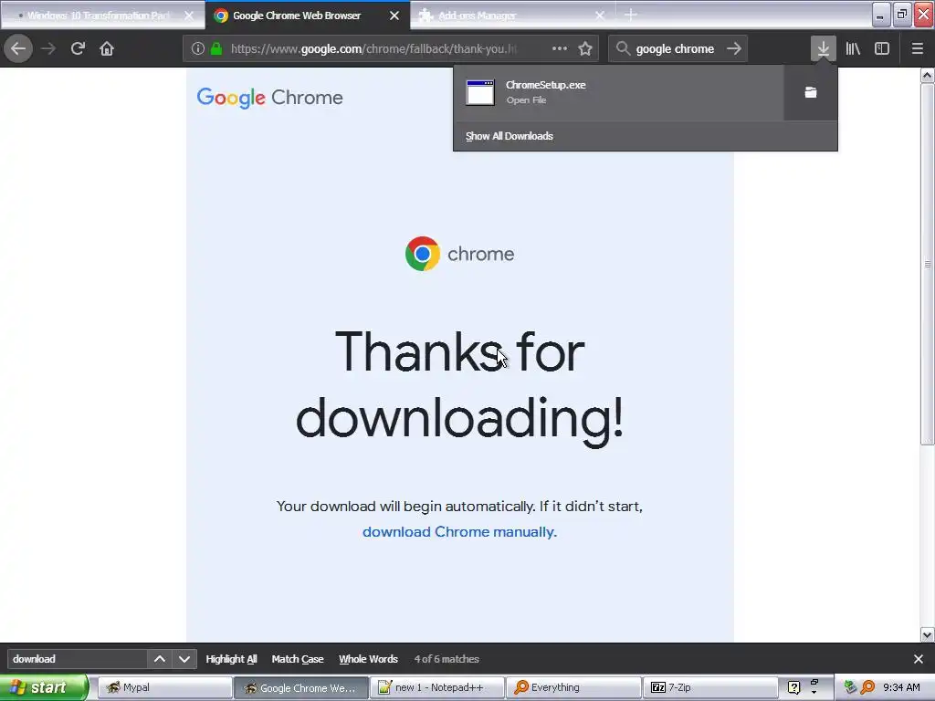Image resolution: width=935 pixels, height=701 pixels.
Task: Open the Library toolbar icon
Action: pyautogui.click(x=853, y=49)
